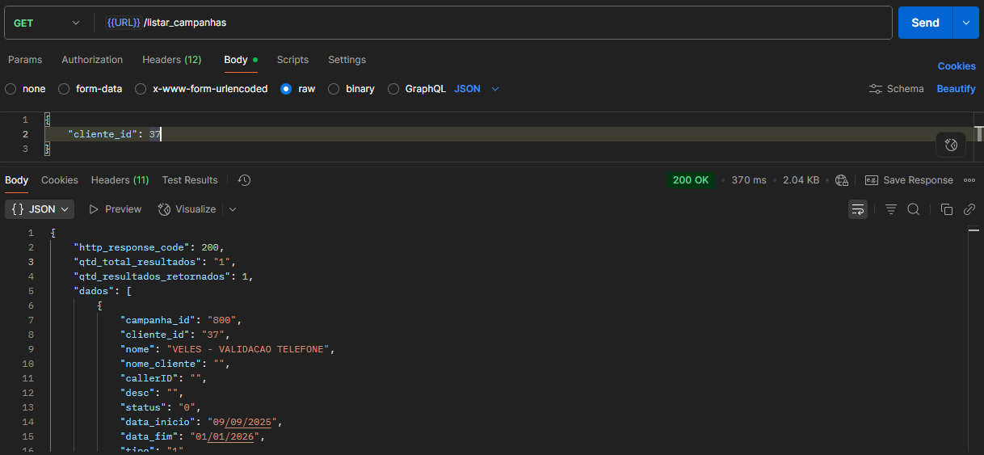
Task: Click the Beautify link
Action: coord(956,89)
